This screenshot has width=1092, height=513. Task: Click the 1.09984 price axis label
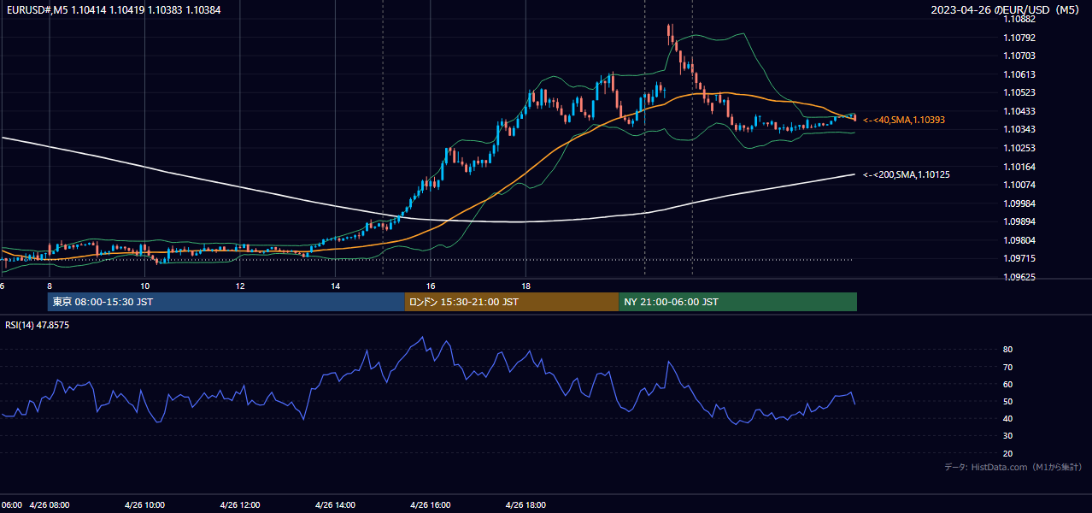(1019, 203)
